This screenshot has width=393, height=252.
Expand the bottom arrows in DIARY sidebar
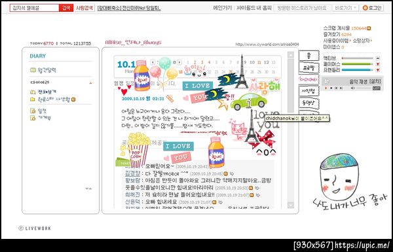click(88, 189)
